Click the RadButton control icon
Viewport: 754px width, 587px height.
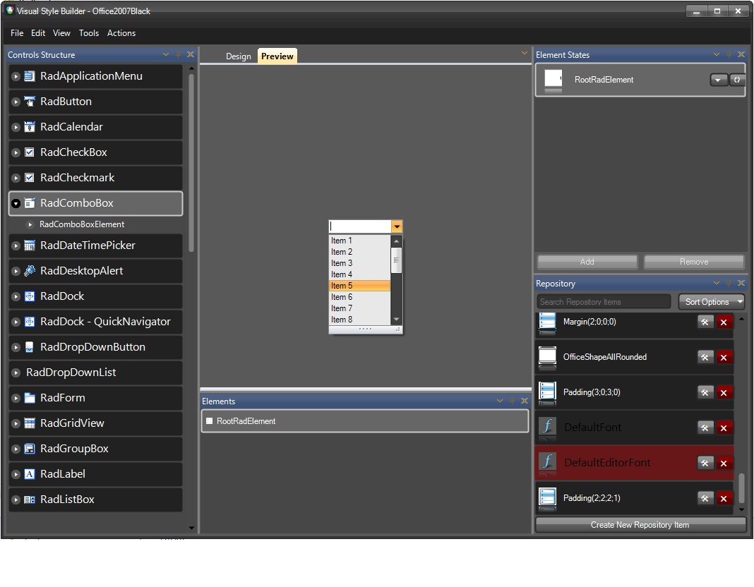point(30,102)
